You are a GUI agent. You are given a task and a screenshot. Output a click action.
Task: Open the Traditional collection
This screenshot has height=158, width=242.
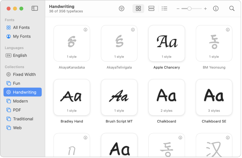click(x=23, y=119)
